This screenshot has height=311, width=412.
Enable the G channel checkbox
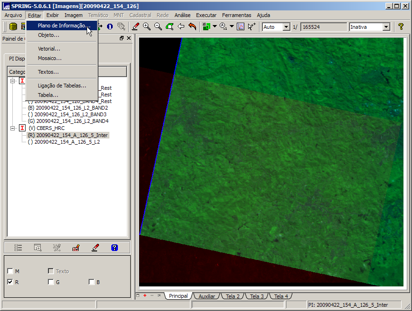tap(51, 282)
